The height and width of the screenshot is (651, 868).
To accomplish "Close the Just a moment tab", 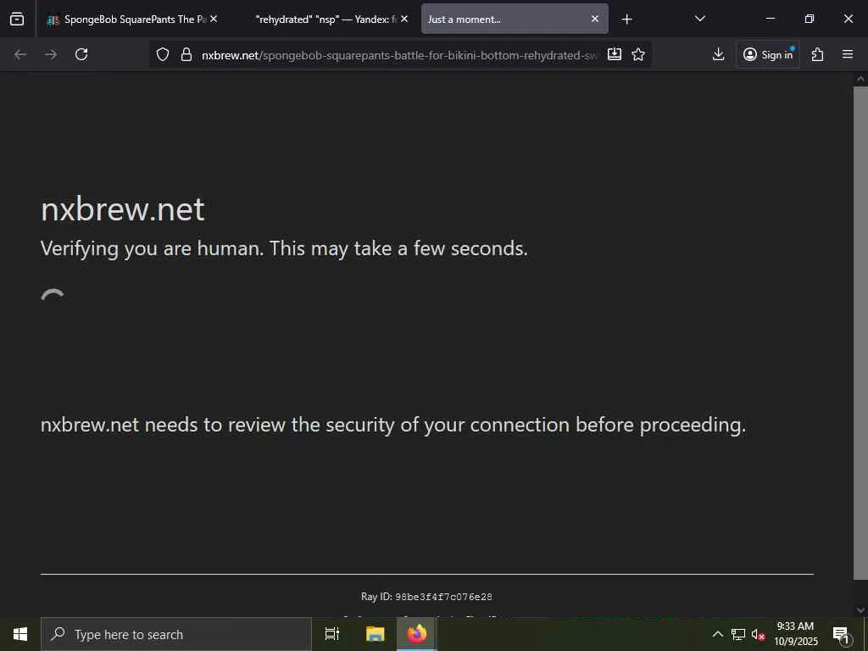I will (594, 19).
